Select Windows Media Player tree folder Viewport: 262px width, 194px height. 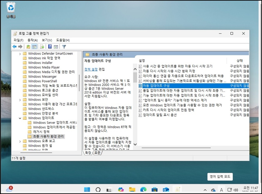click(44, 67)
